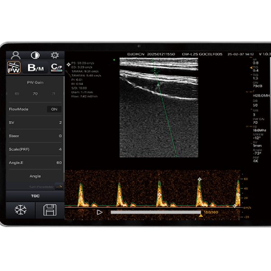Click the measurement results crosshair icon
The image size is (271, 271).
click(x=69, y=65)
